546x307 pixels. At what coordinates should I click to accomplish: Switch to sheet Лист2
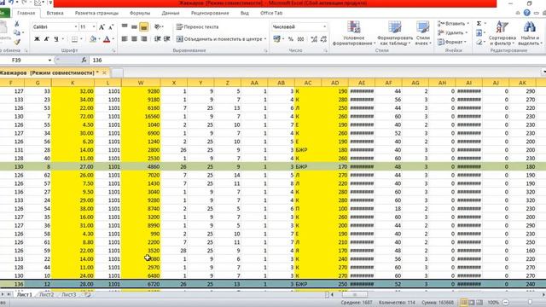tap(46, 295)
